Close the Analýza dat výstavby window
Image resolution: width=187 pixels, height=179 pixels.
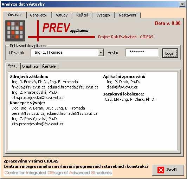[x=182, y=4]
